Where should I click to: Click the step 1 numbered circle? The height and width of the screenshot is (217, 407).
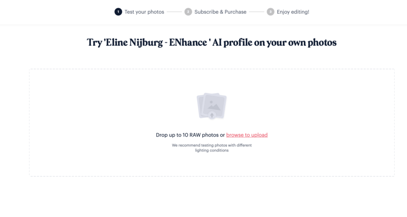tap(118, 12)
